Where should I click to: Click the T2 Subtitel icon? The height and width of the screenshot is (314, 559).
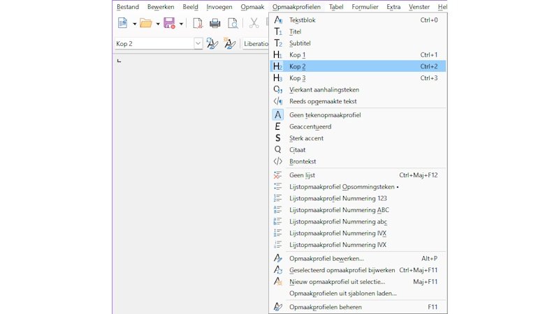[x=277, y=43]
